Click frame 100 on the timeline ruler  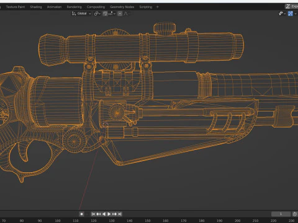coord(58,221)
